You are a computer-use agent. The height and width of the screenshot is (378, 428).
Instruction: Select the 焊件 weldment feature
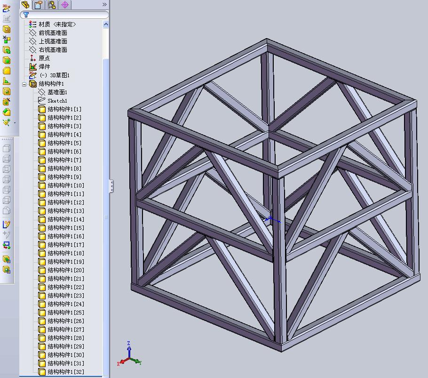[x=44, y=67]
